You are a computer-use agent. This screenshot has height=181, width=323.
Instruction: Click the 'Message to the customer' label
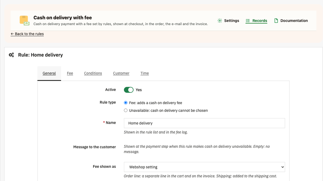95,147
